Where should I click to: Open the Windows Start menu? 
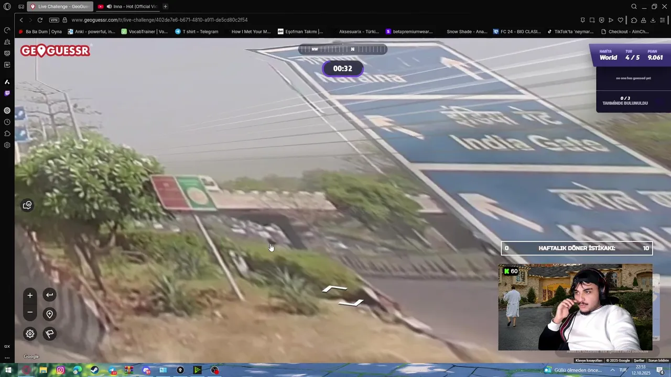coord(8,370)
